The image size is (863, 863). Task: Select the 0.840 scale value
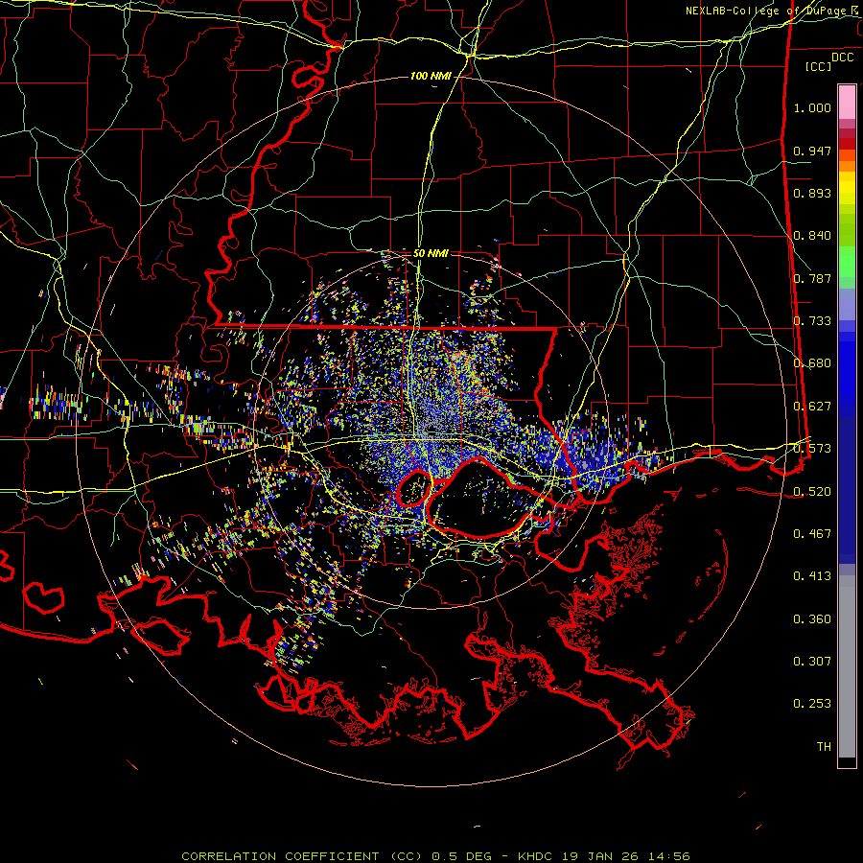pos(812,236)
